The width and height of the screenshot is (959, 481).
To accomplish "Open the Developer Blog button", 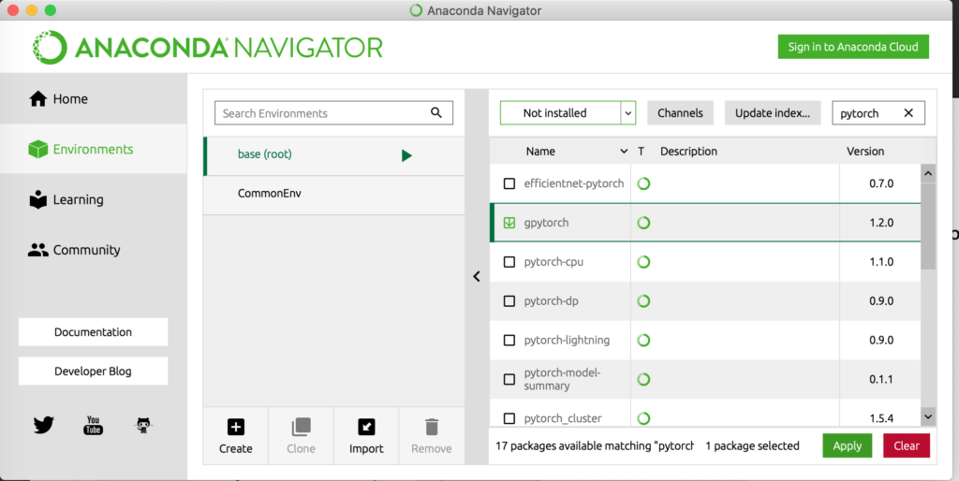I will point(93,371).
